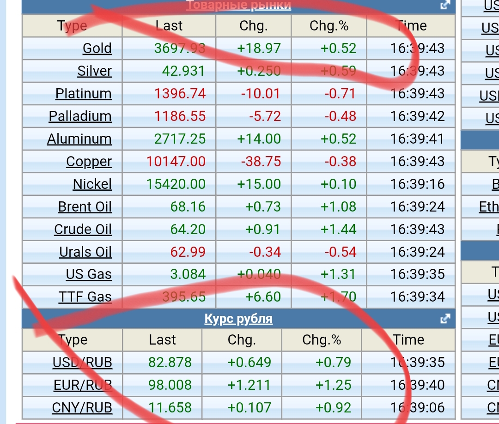Open the Товарные рынки header link

point(238,5)
